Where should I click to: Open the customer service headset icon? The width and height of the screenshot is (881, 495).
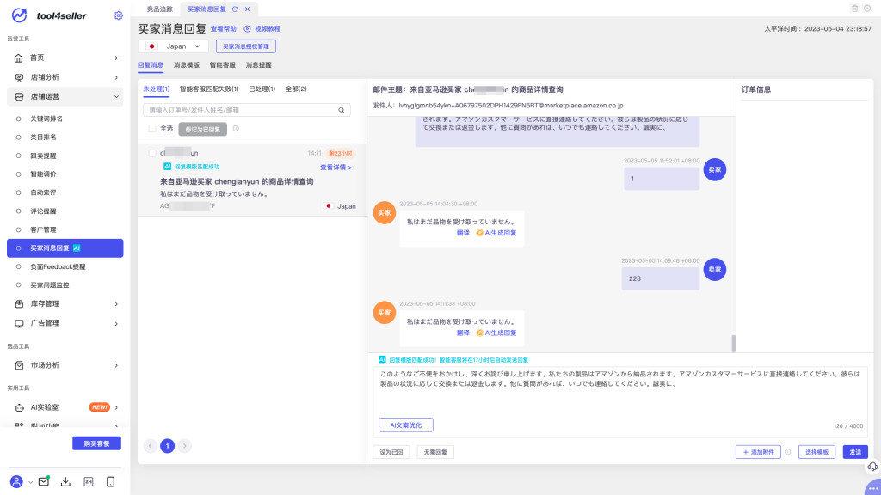[872, 467]
